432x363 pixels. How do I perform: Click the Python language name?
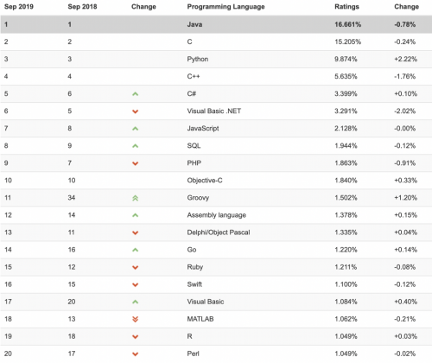click(x=198, y=60)
